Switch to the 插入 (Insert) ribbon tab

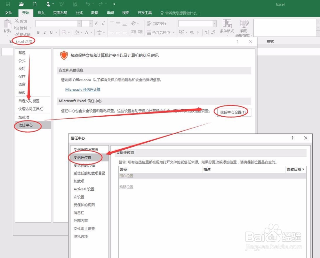pos(41,13)
